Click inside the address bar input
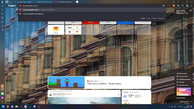 pyautogui.click(x=92, y=6)
